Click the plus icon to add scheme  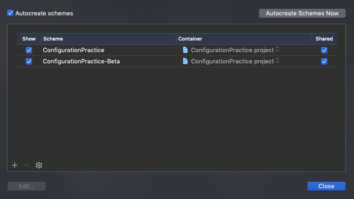coord(14,165)
